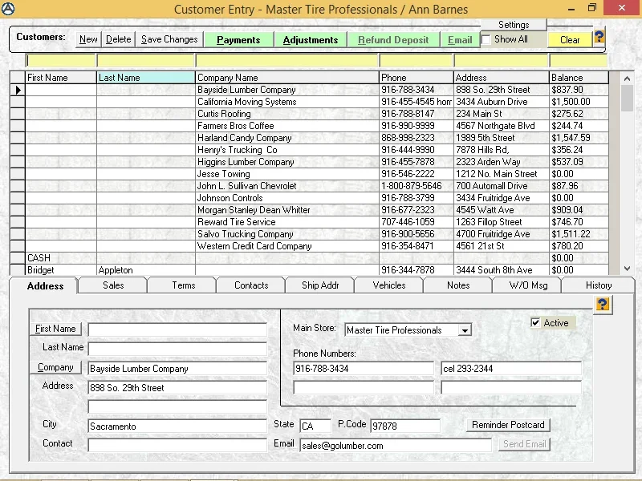Open the Settings button at top
Screen dimensions: 642x481
(514, 25)
